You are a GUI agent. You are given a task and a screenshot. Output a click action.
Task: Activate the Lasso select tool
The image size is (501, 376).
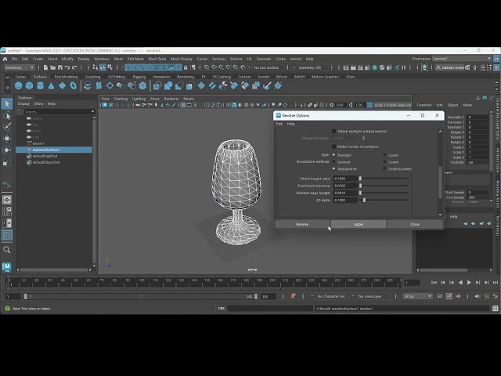coord(7,115)
